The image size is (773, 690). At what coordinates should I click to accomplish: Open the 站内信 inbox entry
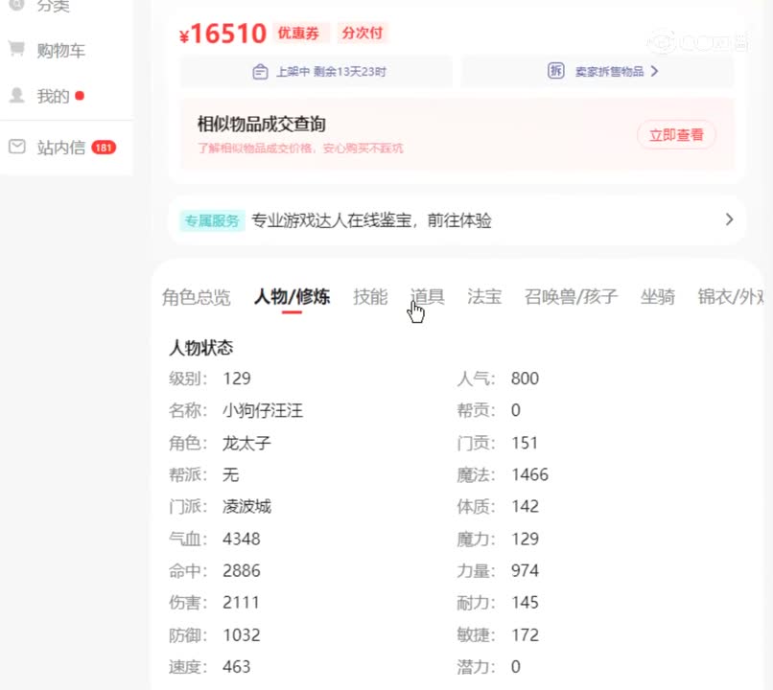pyautogui.click(x=62, y=147)
